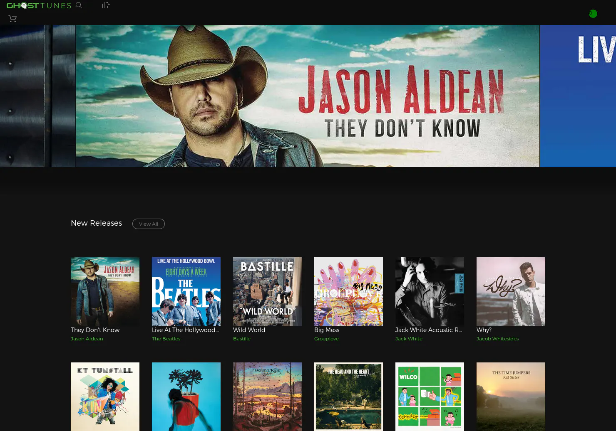
Task: Open The Head and the Heart cover
Action: point(348,397)
